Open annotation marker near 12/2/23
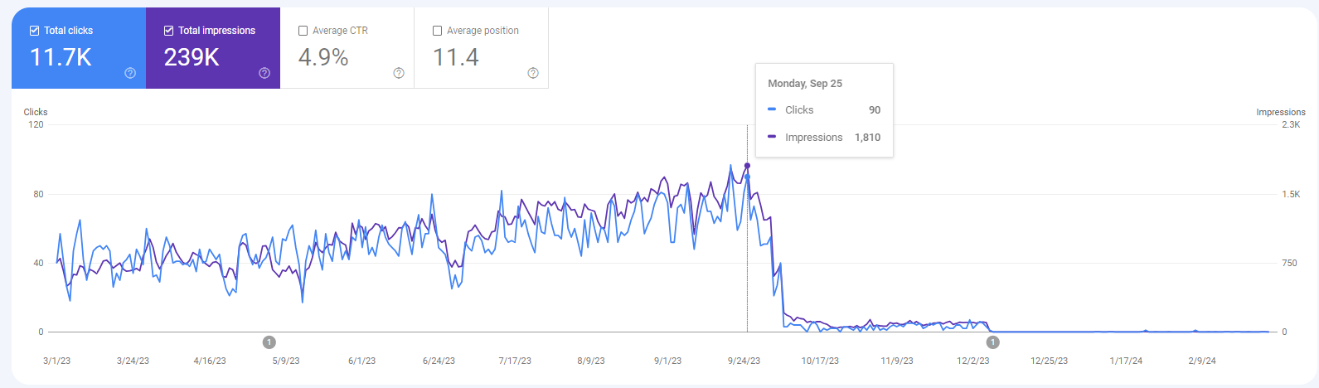This screenshot has width=1319, height=388. tap(992, 342)
